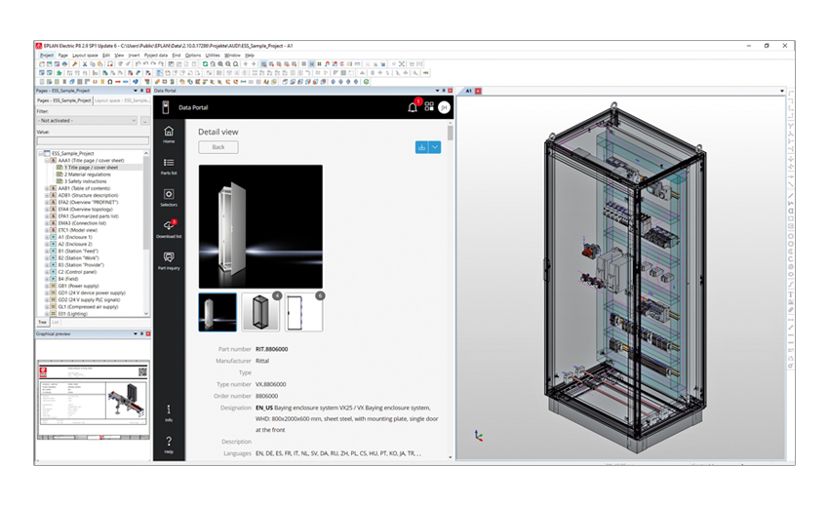Click the back arrow toolbar icon
829x506 pixels.
[x=246, y=64]
